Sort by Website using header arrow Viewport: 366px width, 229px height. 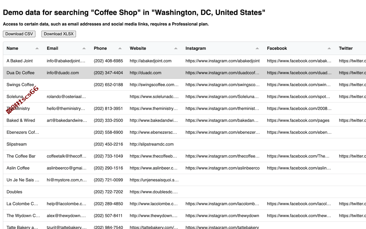(x=176, y=48)
